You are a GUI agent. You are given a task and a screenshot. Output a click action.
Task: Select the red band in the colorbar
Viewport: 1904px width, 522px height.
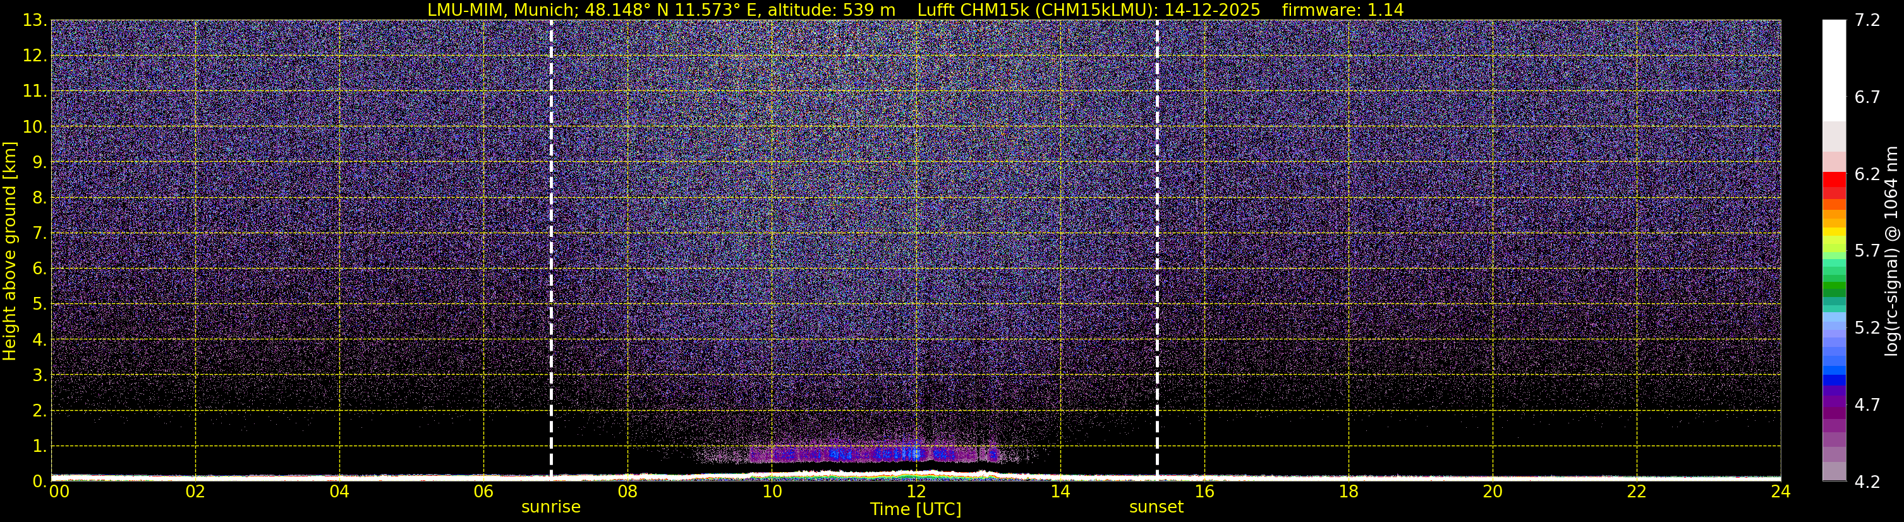click(1834, 179)
